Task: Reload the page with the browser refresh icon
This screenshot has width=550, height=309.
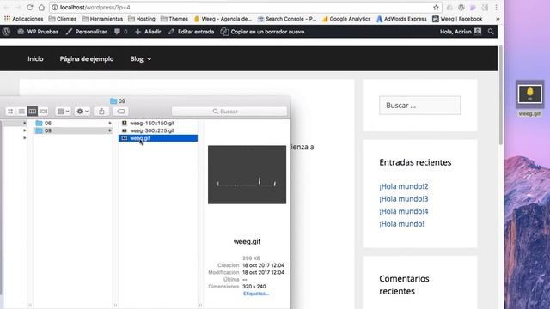Action: [30, 8]
